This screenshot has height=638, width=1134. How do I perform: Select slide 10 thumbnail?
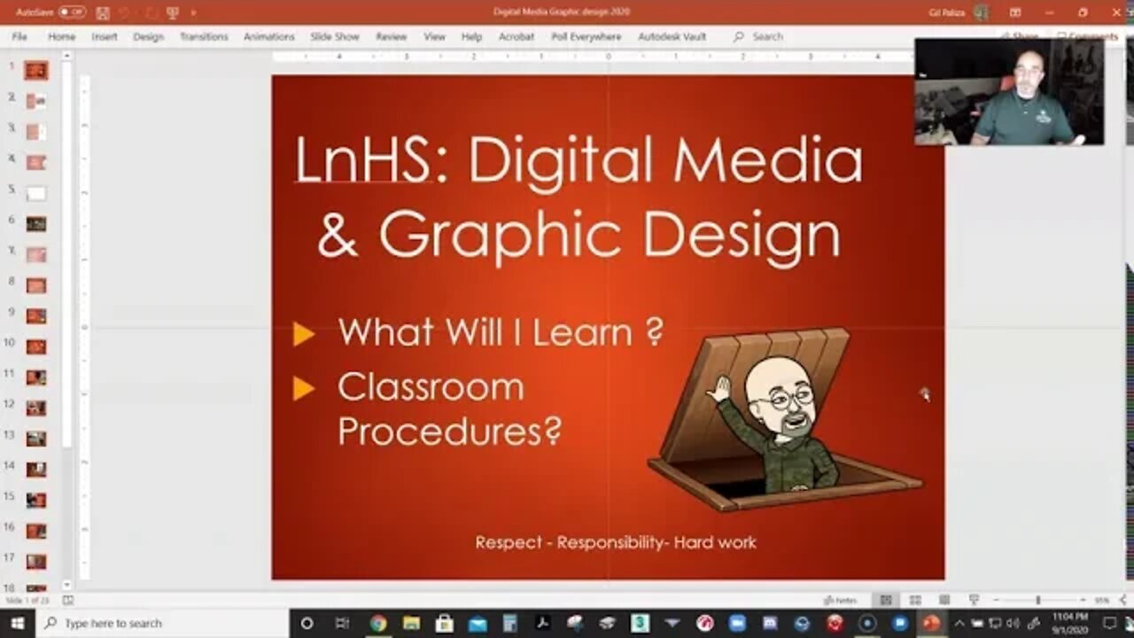(x=36, y=346)
